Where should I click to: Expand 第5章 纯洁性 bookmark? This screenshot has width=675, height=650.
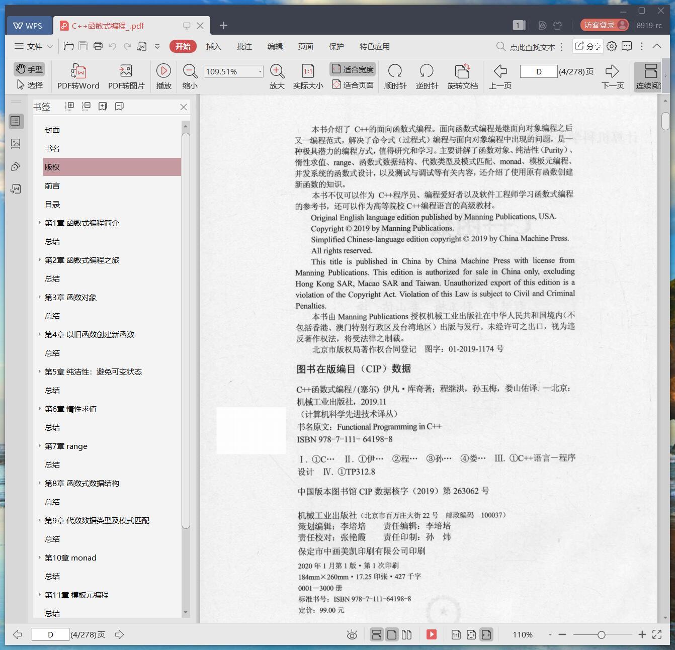tap(40, 371)
